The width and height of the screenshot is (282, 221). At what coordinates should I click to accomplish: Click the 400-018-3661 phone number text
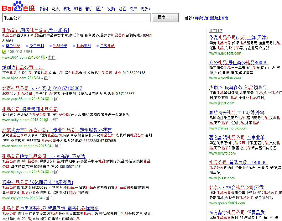pyautogui.click(x=20, y=52)
